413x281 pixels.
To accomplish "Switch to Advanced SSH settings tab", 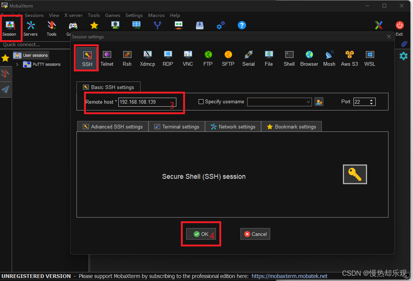I will [x=113, y=127].
